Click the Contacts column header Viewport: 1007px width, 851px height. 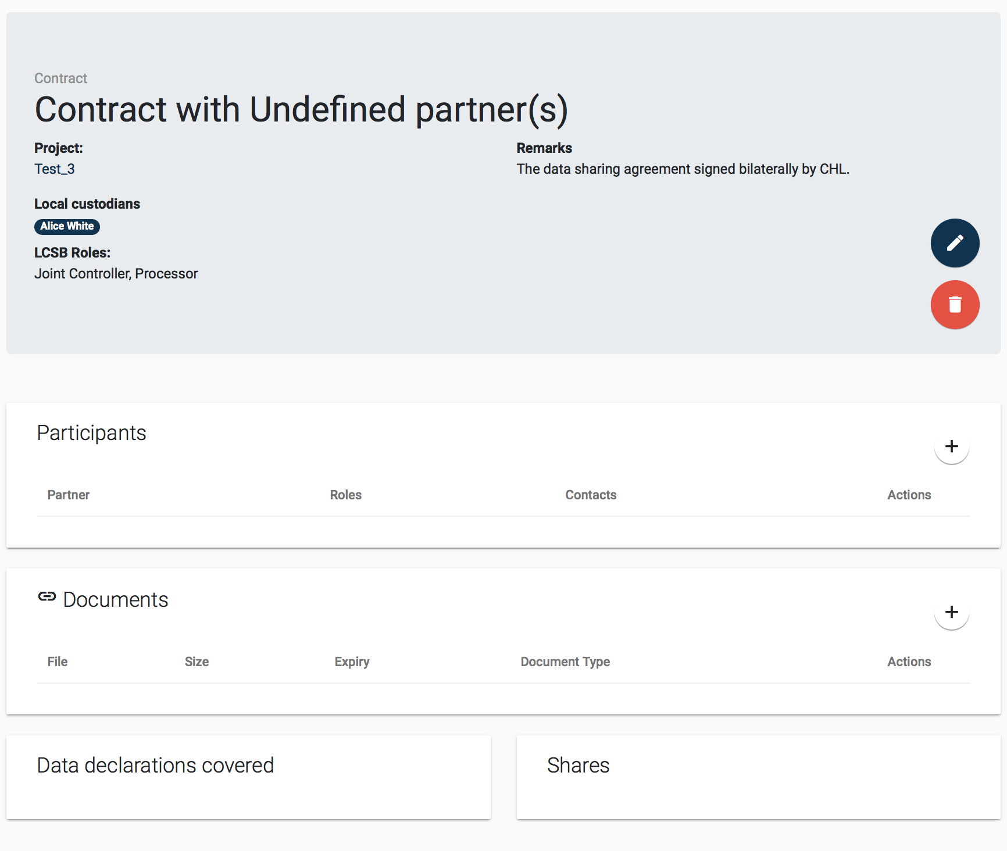[591, 495]
